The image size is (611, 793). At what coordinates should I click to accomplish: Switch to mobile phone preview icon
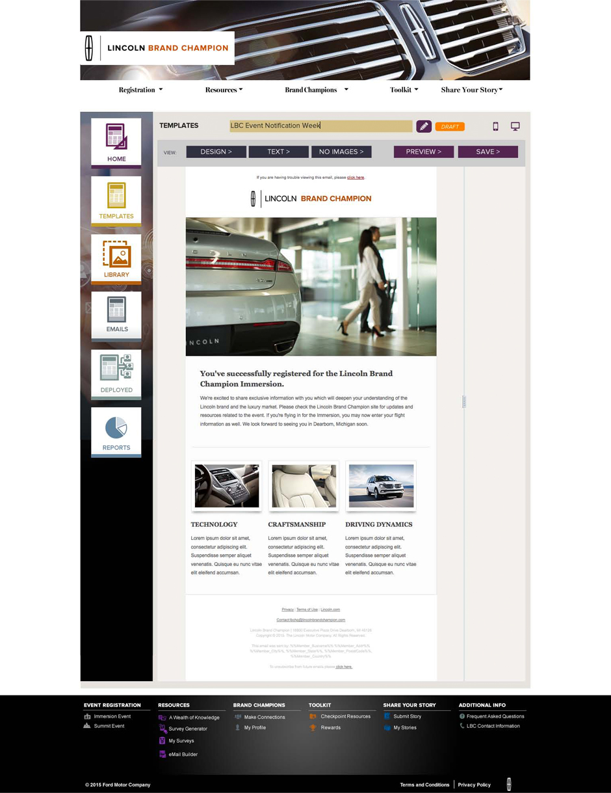coord(495,126)
